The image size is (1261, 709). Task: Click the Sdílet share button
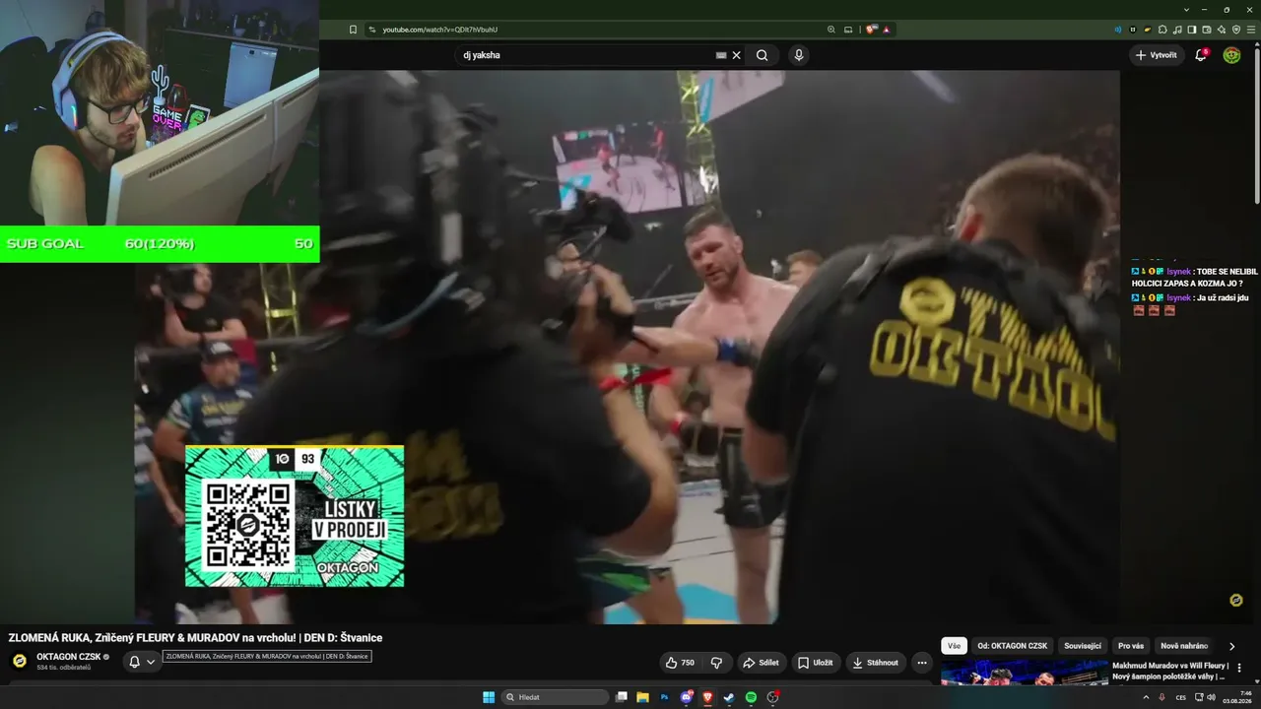click(761, 663)
